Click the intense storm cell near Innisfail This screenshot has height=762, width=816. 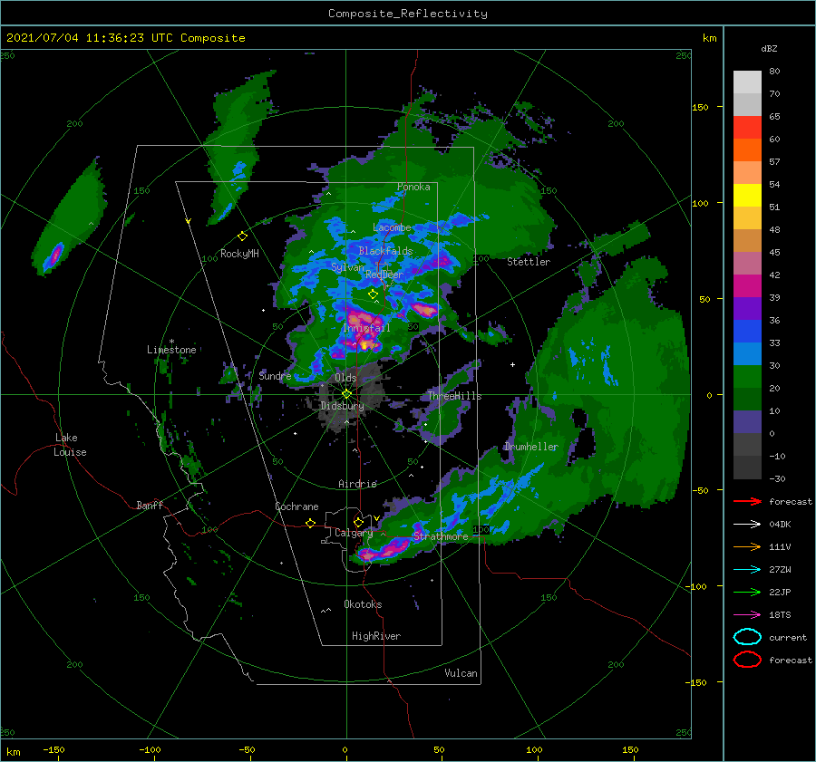click(362, 331)
